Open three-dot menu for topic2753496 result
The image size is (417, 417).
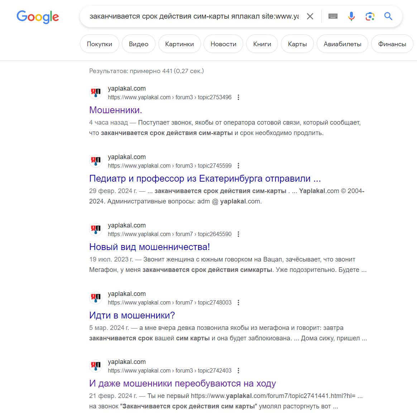[x=238, y=97]
